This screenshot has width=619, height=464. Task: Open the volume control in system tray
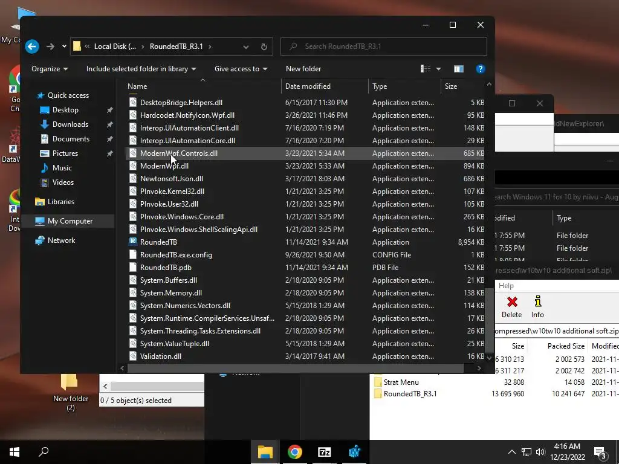pos(540,452)
